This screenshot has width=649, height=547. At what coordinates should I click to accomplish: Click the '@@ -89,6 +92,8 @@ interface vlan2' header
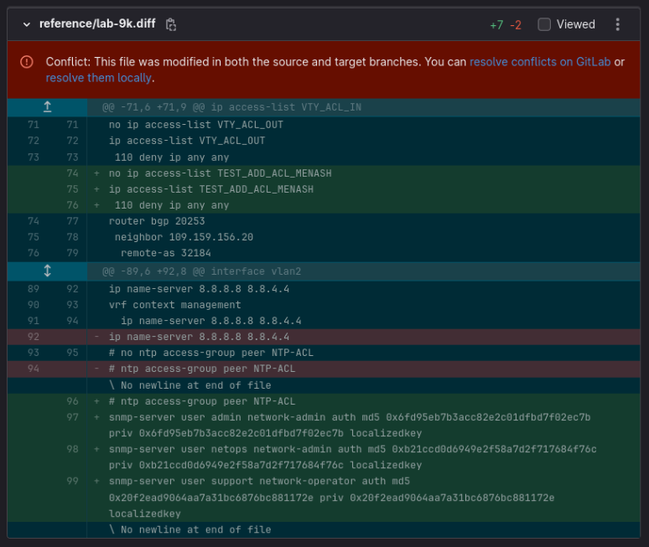201,271
